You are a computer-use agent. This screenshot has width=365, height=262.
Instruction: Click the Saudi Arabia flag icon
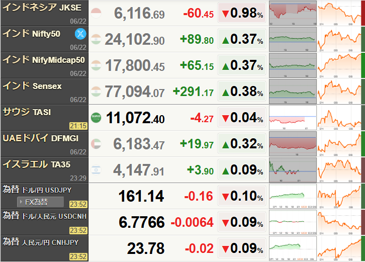point(96,118)
